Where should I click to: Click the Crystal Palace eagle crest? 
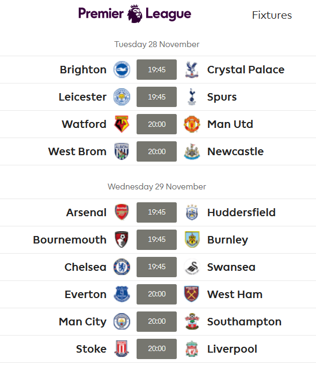point(192,70)
